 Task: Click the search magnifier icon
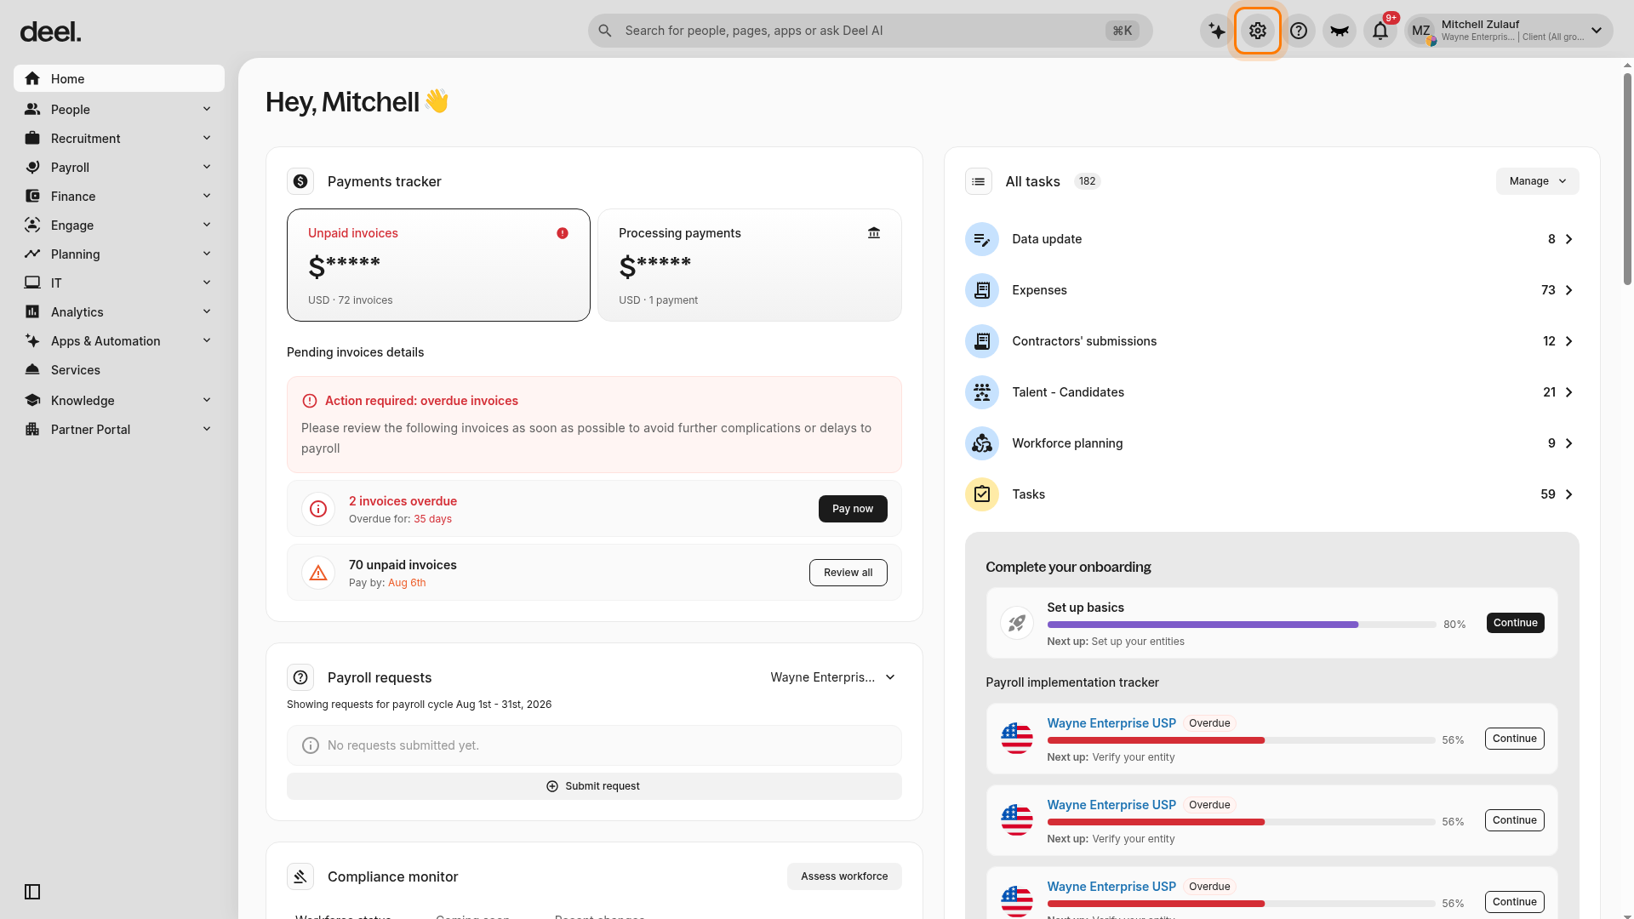(x=605, y=31)
